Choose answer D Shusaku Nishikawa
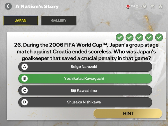Viewport: 168px width, 126px height. (85, 102)
